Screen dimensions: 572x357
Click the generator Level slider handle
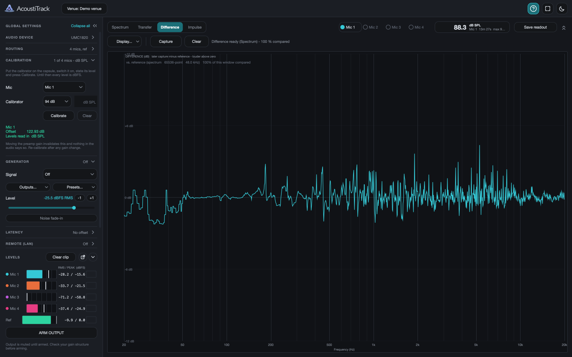(74, 208)
